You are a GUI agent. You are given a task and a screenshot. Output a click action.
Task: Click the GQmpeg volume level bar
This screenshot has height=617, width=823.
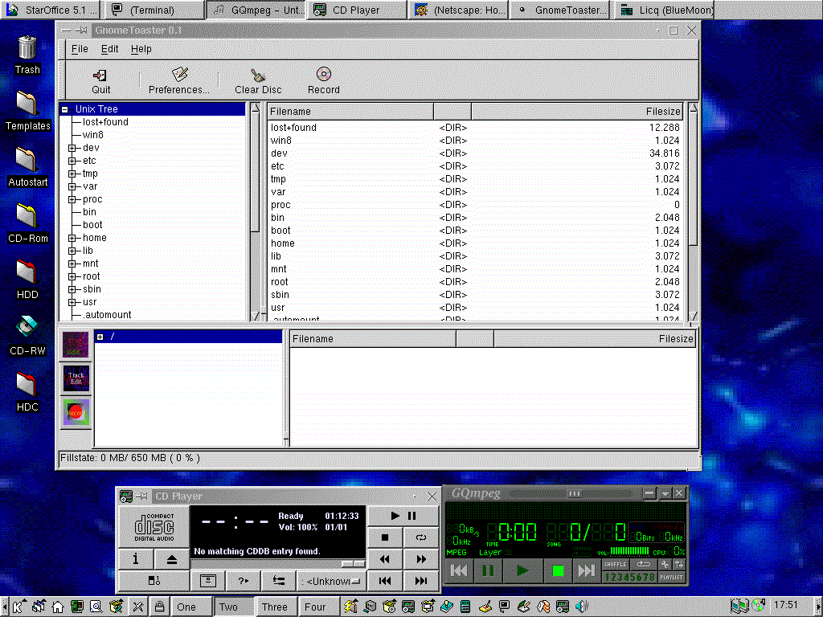[629, 551]
